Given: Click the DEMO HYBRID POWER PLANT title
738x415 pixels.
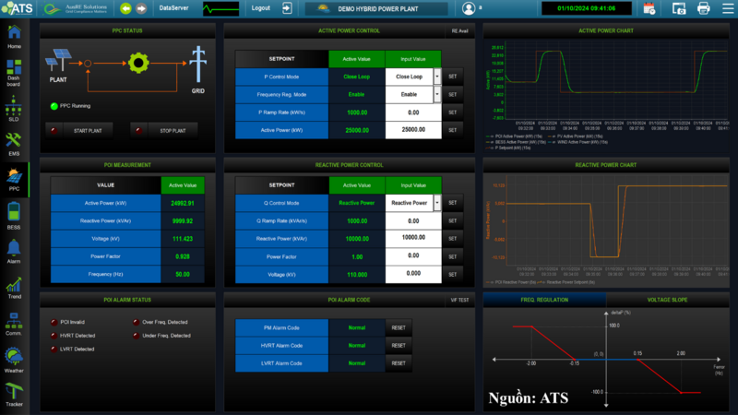Looking at the screenshot, I should [378, 8].
